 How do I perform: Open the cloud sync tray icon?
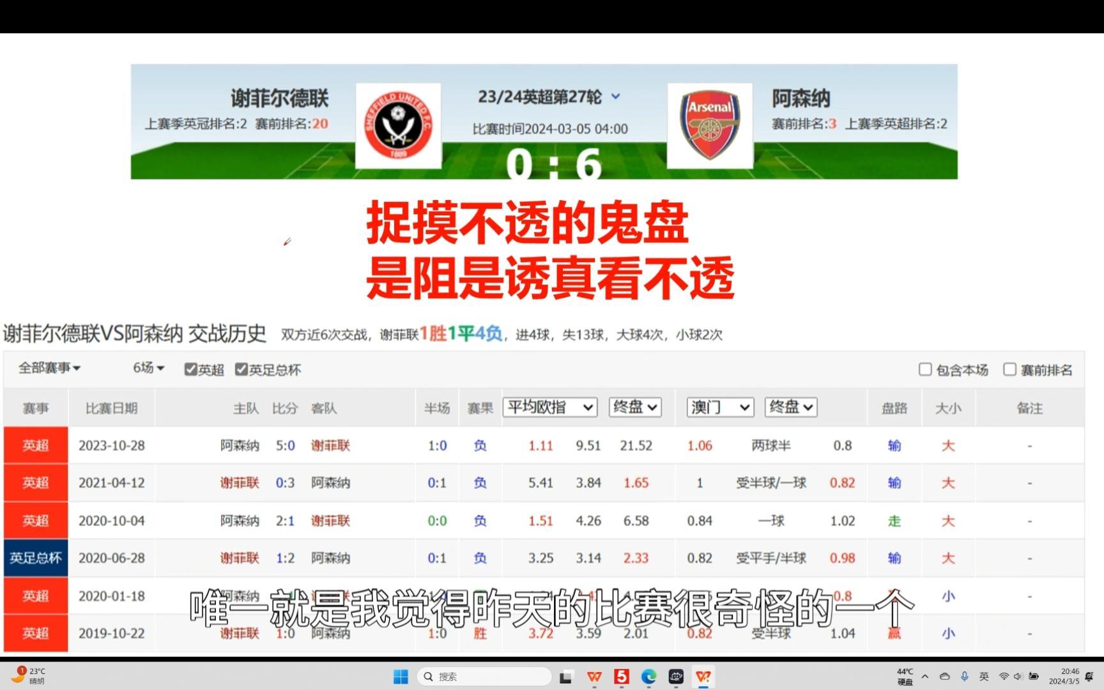point(944,677)
